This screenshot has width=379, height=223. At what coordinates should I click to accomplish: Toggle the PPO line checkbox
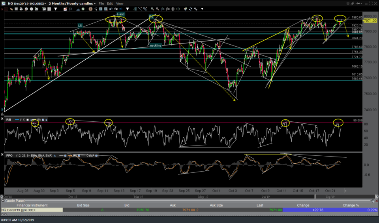pos(65,155)
